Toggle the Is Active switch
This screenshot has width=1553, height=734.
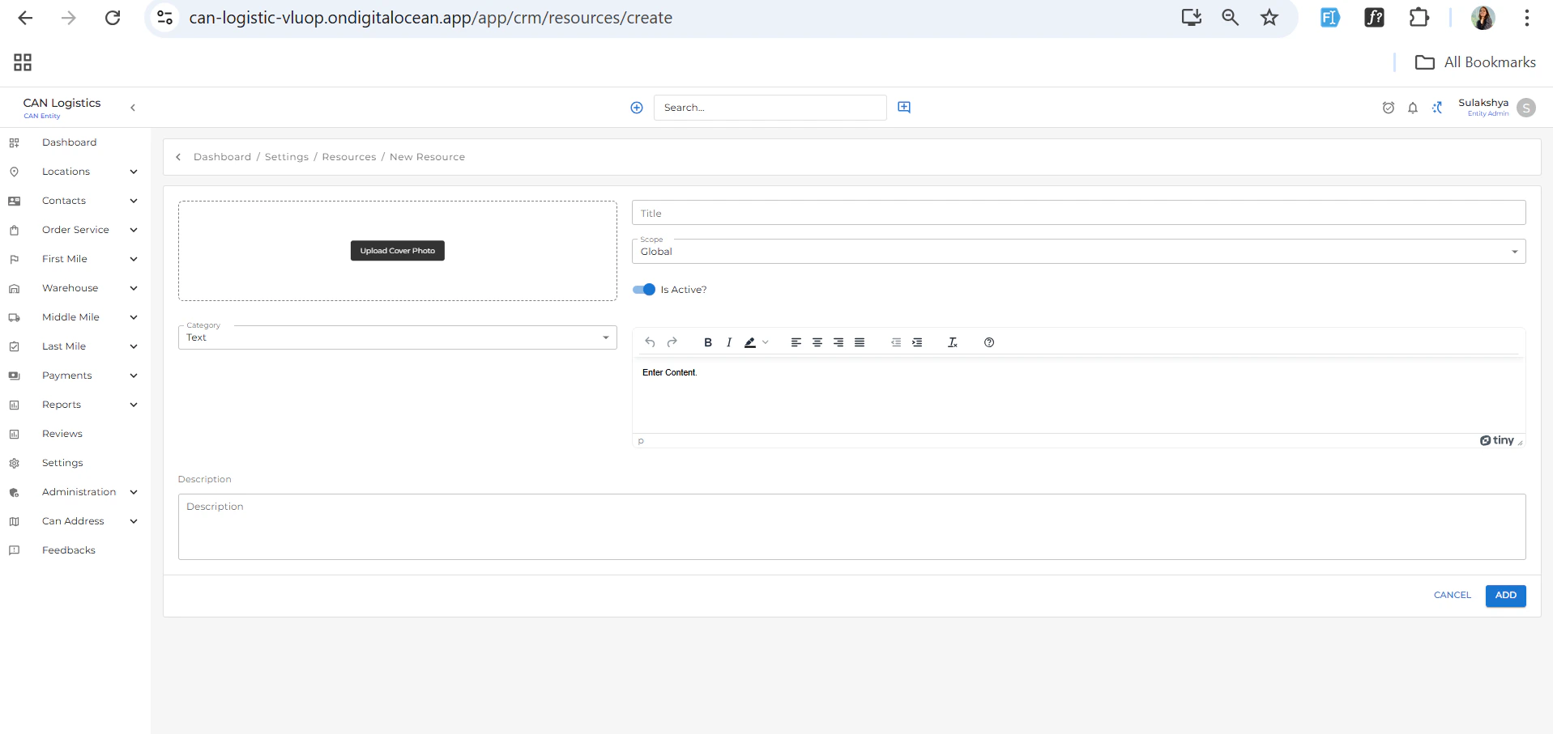[644, 290]
